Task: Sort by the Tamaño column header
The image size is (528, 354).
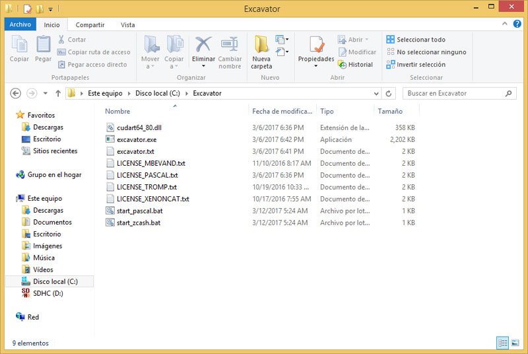Action: [x=390, y=111]
